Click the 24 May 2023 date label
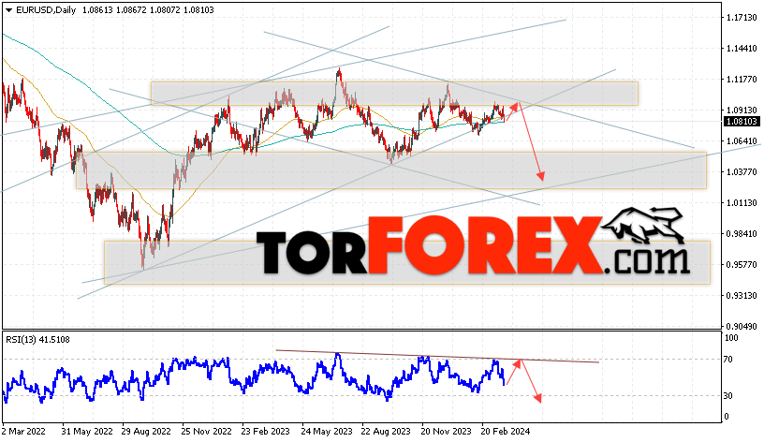This screenshot has height=442, width=764. tap(327, 432)
